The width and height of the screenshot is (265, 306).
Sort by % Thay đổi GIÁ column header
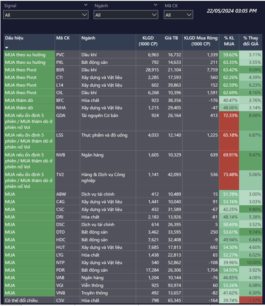(251, 41)
